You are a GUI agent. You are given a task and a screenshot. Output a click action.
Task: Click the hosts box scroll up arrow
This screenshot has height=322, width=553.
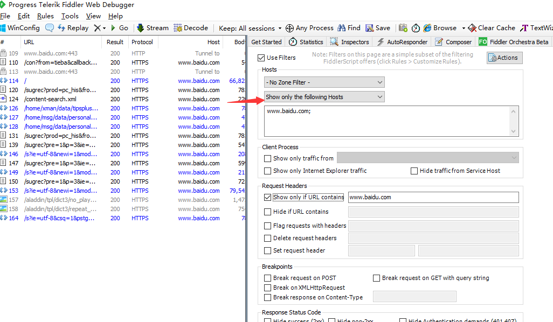[514, 111]
